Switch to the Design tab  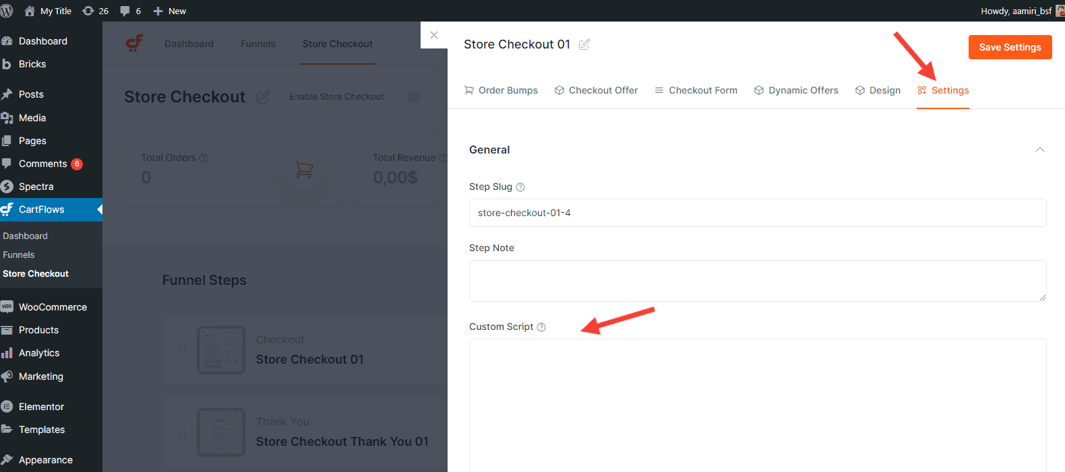point(878,90)
